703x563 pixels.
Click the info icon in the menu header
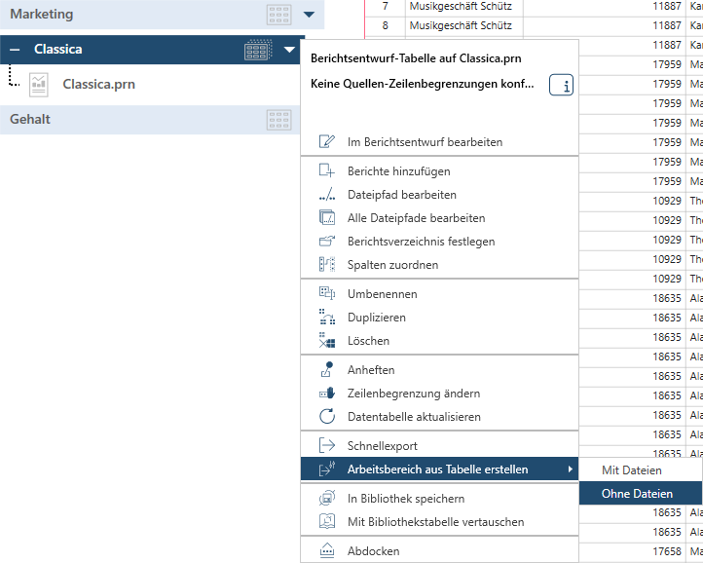562,86
